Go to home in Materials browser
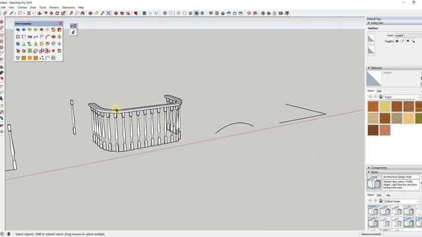 pyautogui.click(x=380, y=97)
